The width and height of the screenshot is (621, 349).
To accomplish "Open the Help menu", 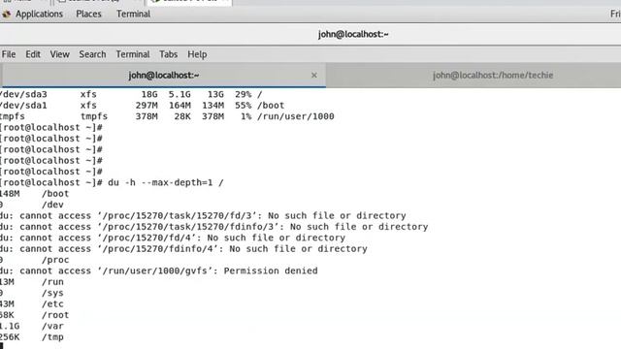I will (197, 54).
